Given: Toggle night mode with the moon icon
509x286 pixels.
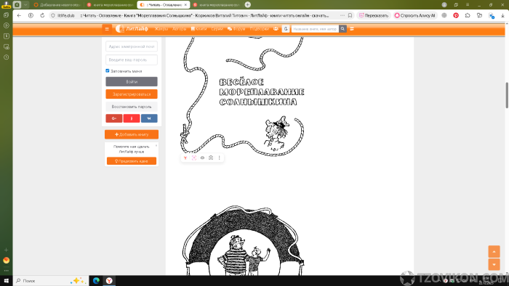Looking at the screenshot, I should [286, 29].
